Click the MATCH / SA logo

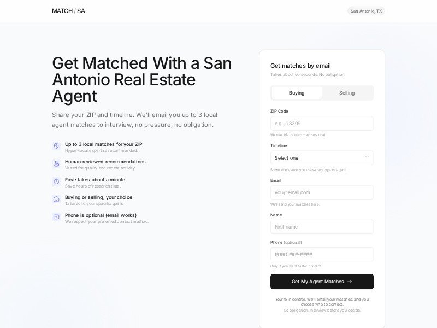coord(68,11)
